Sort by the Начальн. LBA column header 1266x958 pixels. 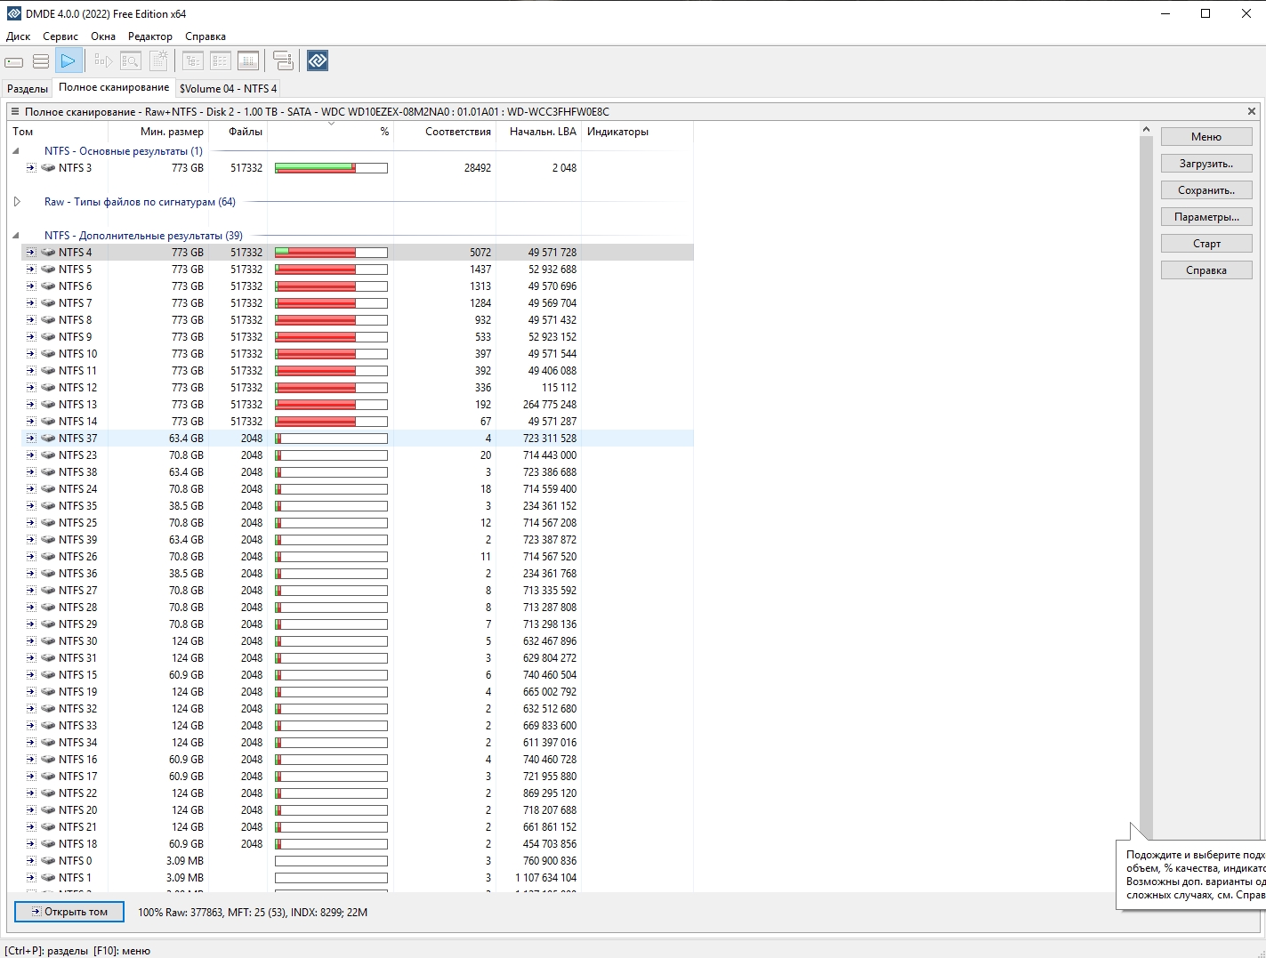pos(542,132)
